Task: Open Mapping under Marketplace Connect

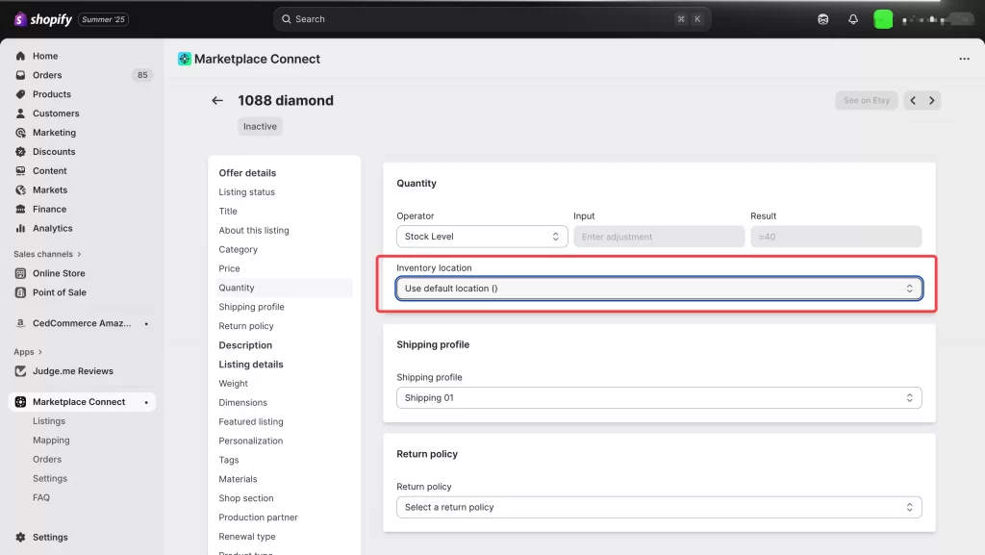Action: pyautogui.click(x=51, y=441)
